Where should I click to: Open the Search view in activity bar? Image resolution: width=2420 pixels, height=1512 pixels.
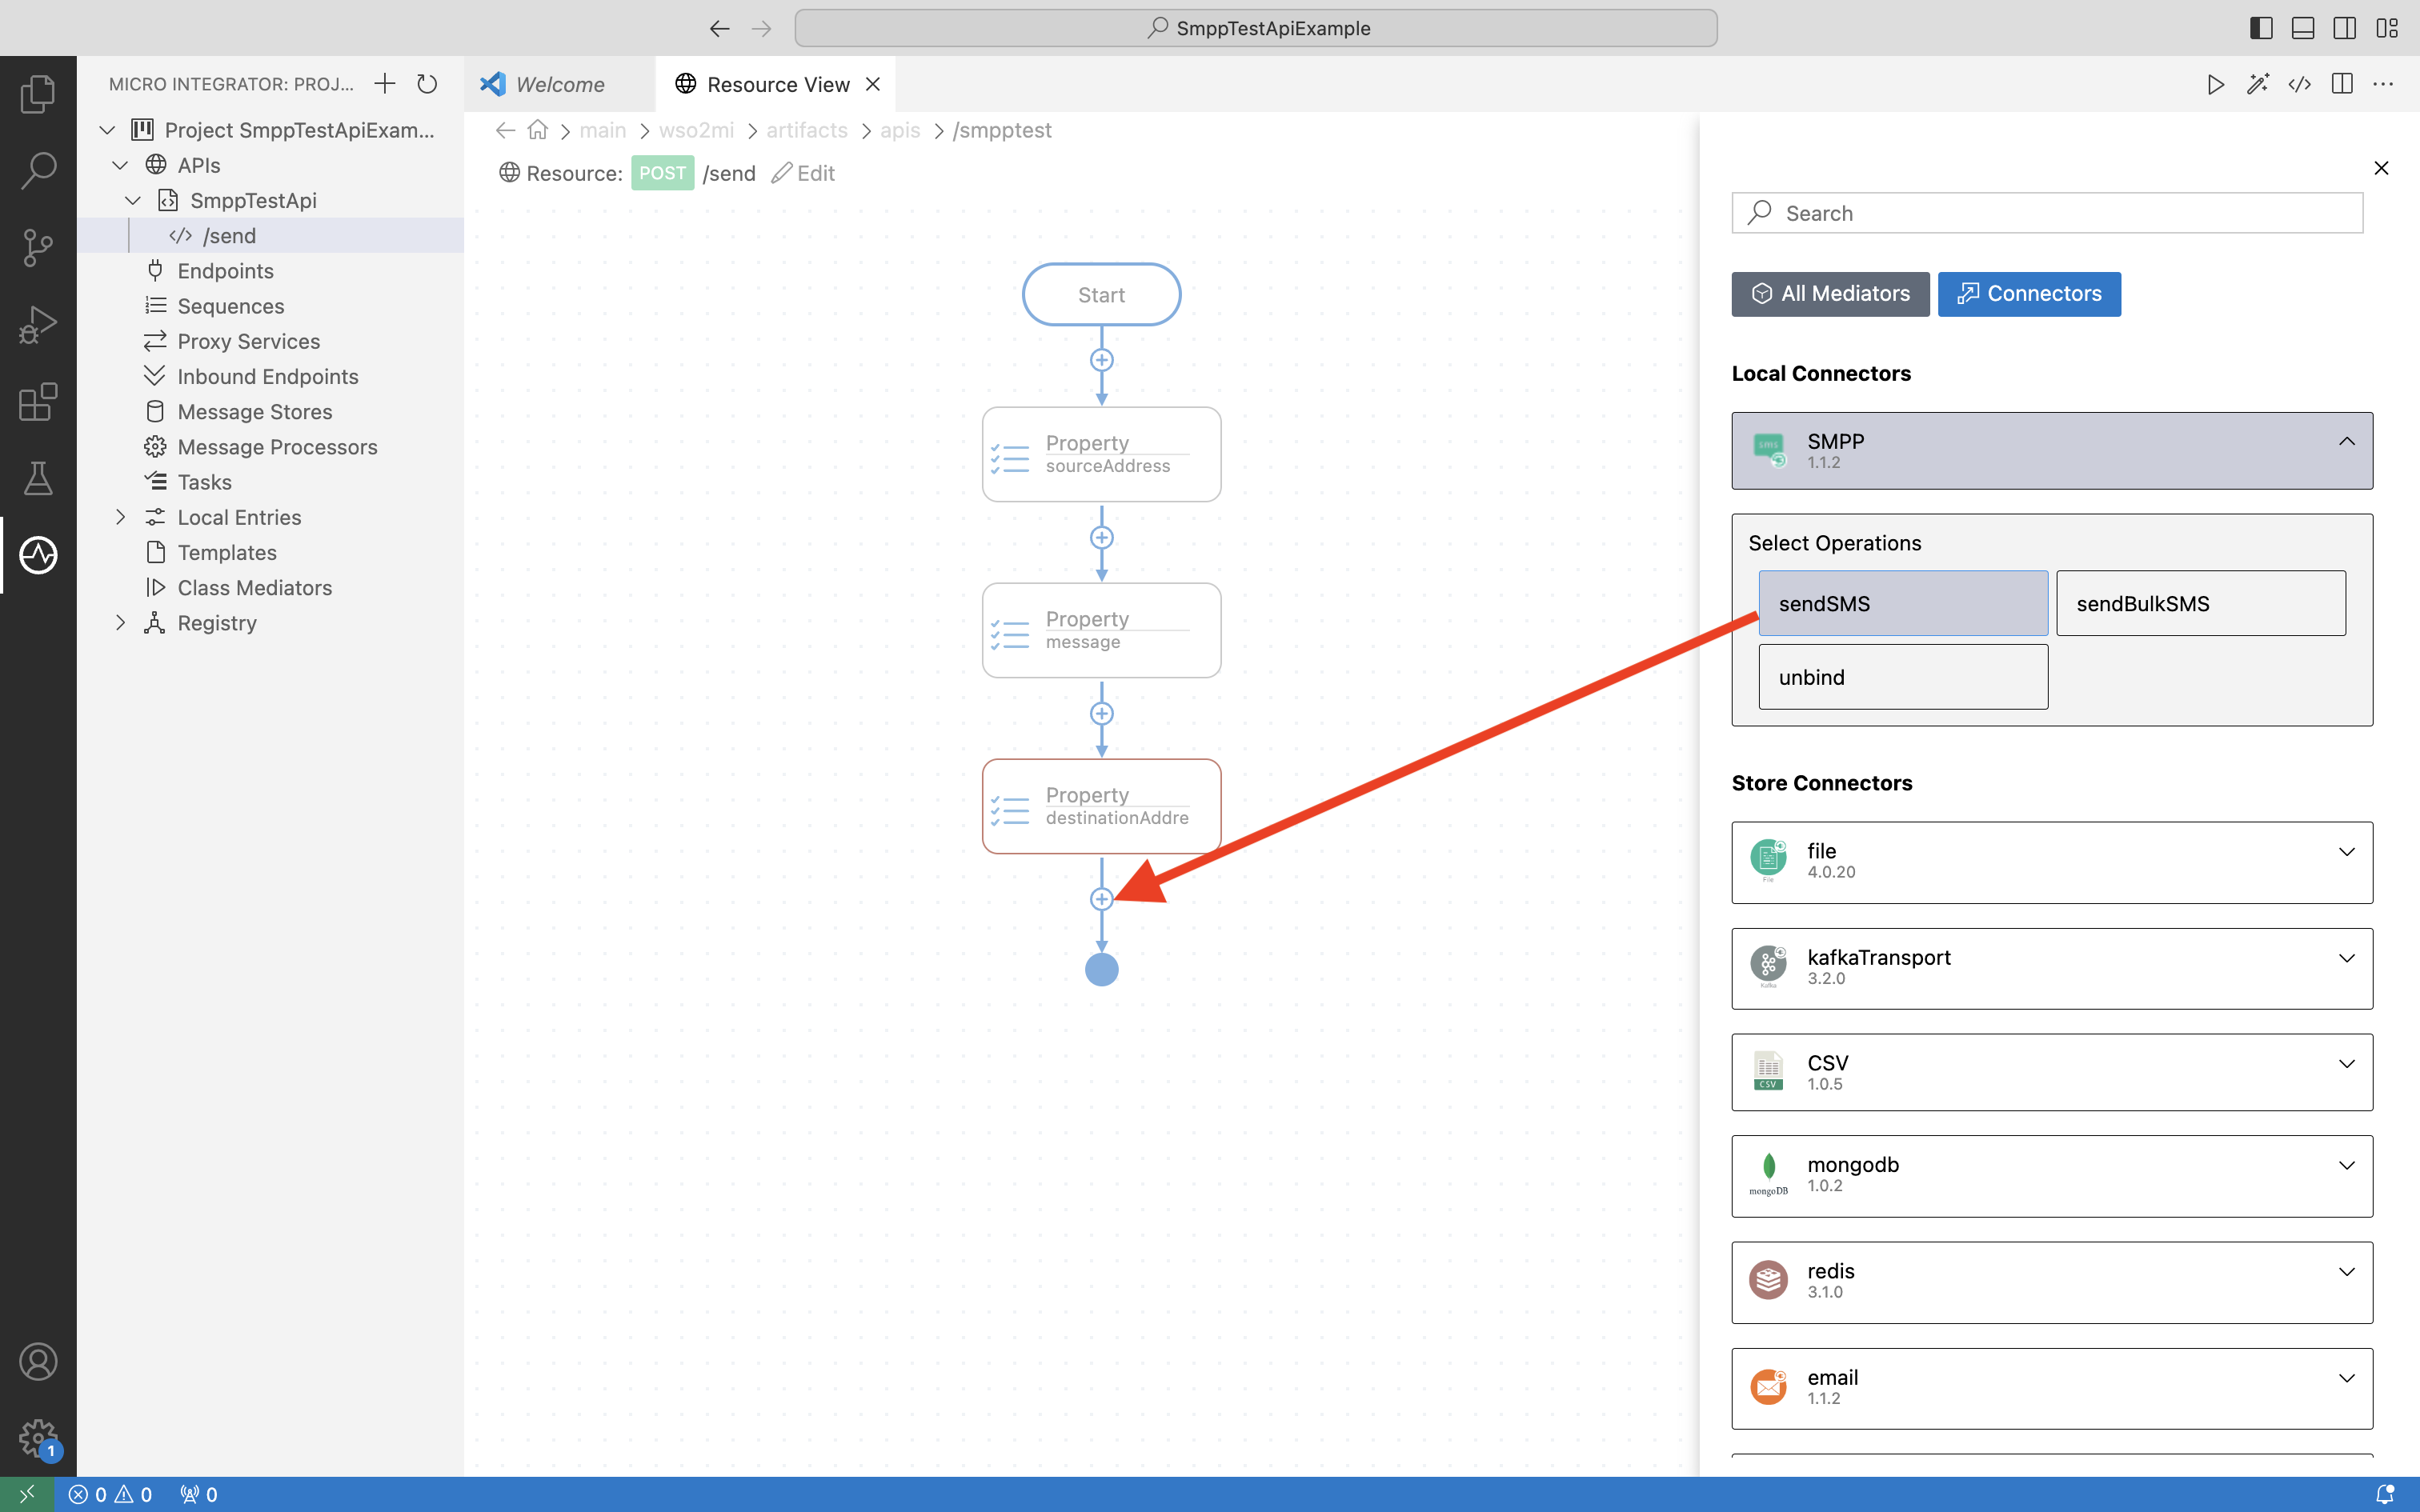(38, 171)
